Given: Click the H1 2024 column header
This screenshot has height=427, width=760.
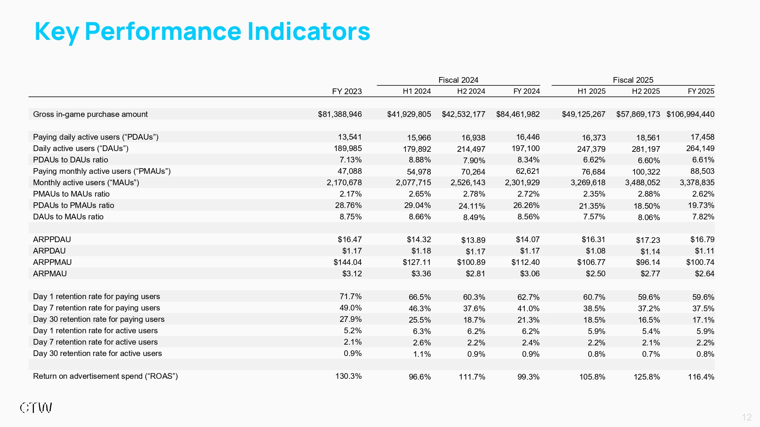Looking at the screenshot, I should 416,91.
